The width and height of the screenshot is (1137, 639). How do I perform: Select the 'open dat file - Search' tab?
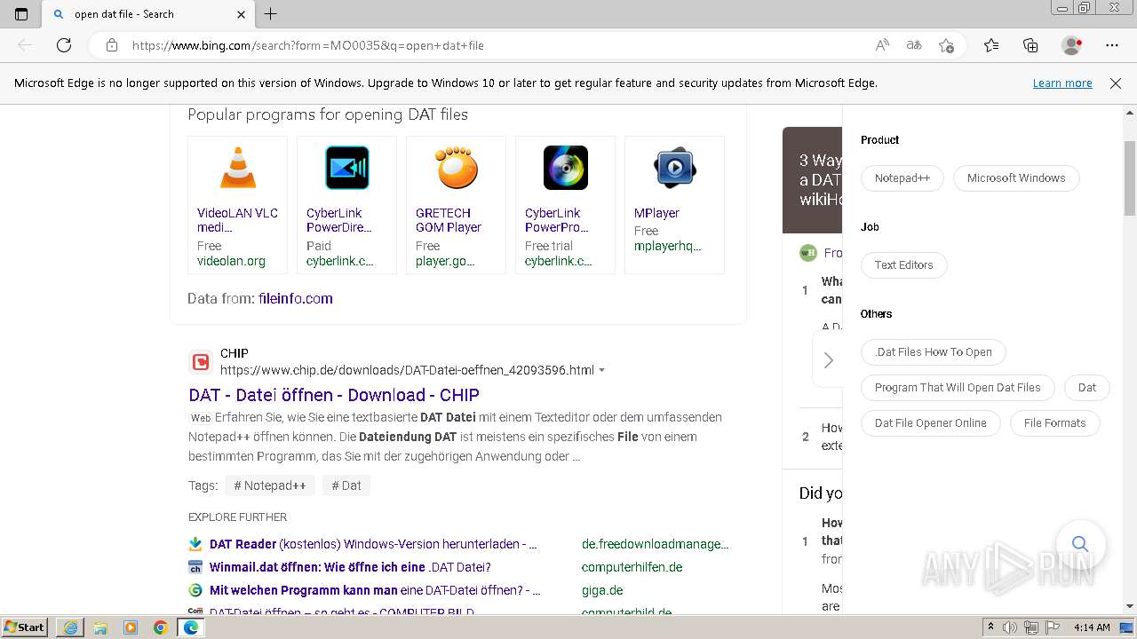(x=147, y=14)
